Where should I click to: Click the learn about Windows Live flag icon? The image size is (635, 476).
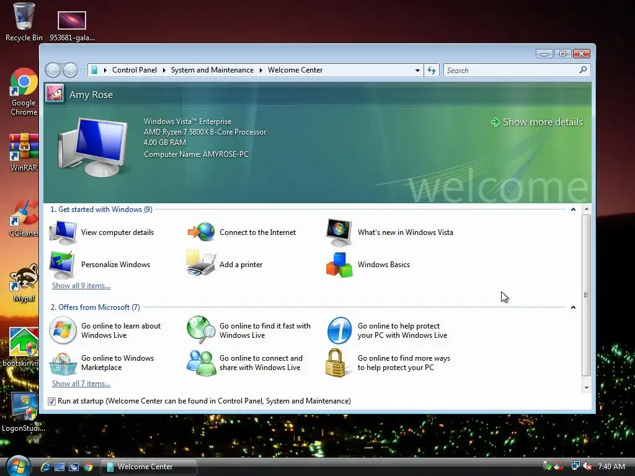pyautogui.click(x=63, y=330)
